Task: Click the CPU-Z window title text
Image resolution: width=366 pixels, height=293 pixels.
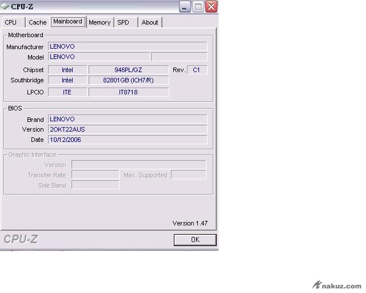Action: [x=22, y=6]
